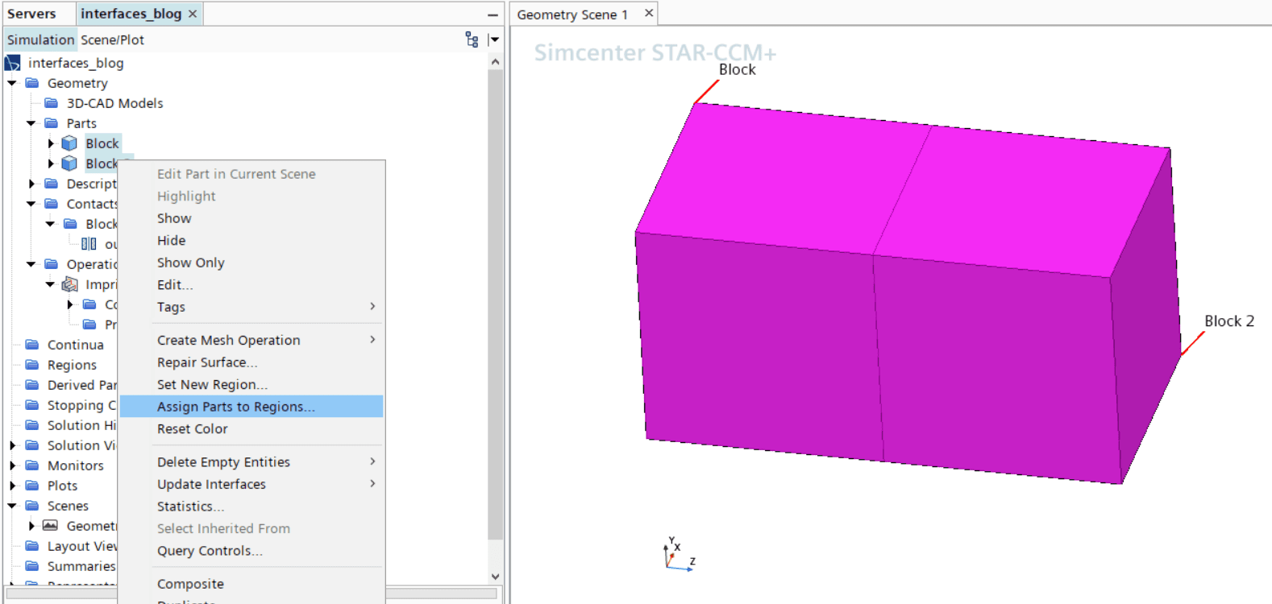Collapse the Geometry node
This screenshot has height=604, width=1272.
[12, 83]
